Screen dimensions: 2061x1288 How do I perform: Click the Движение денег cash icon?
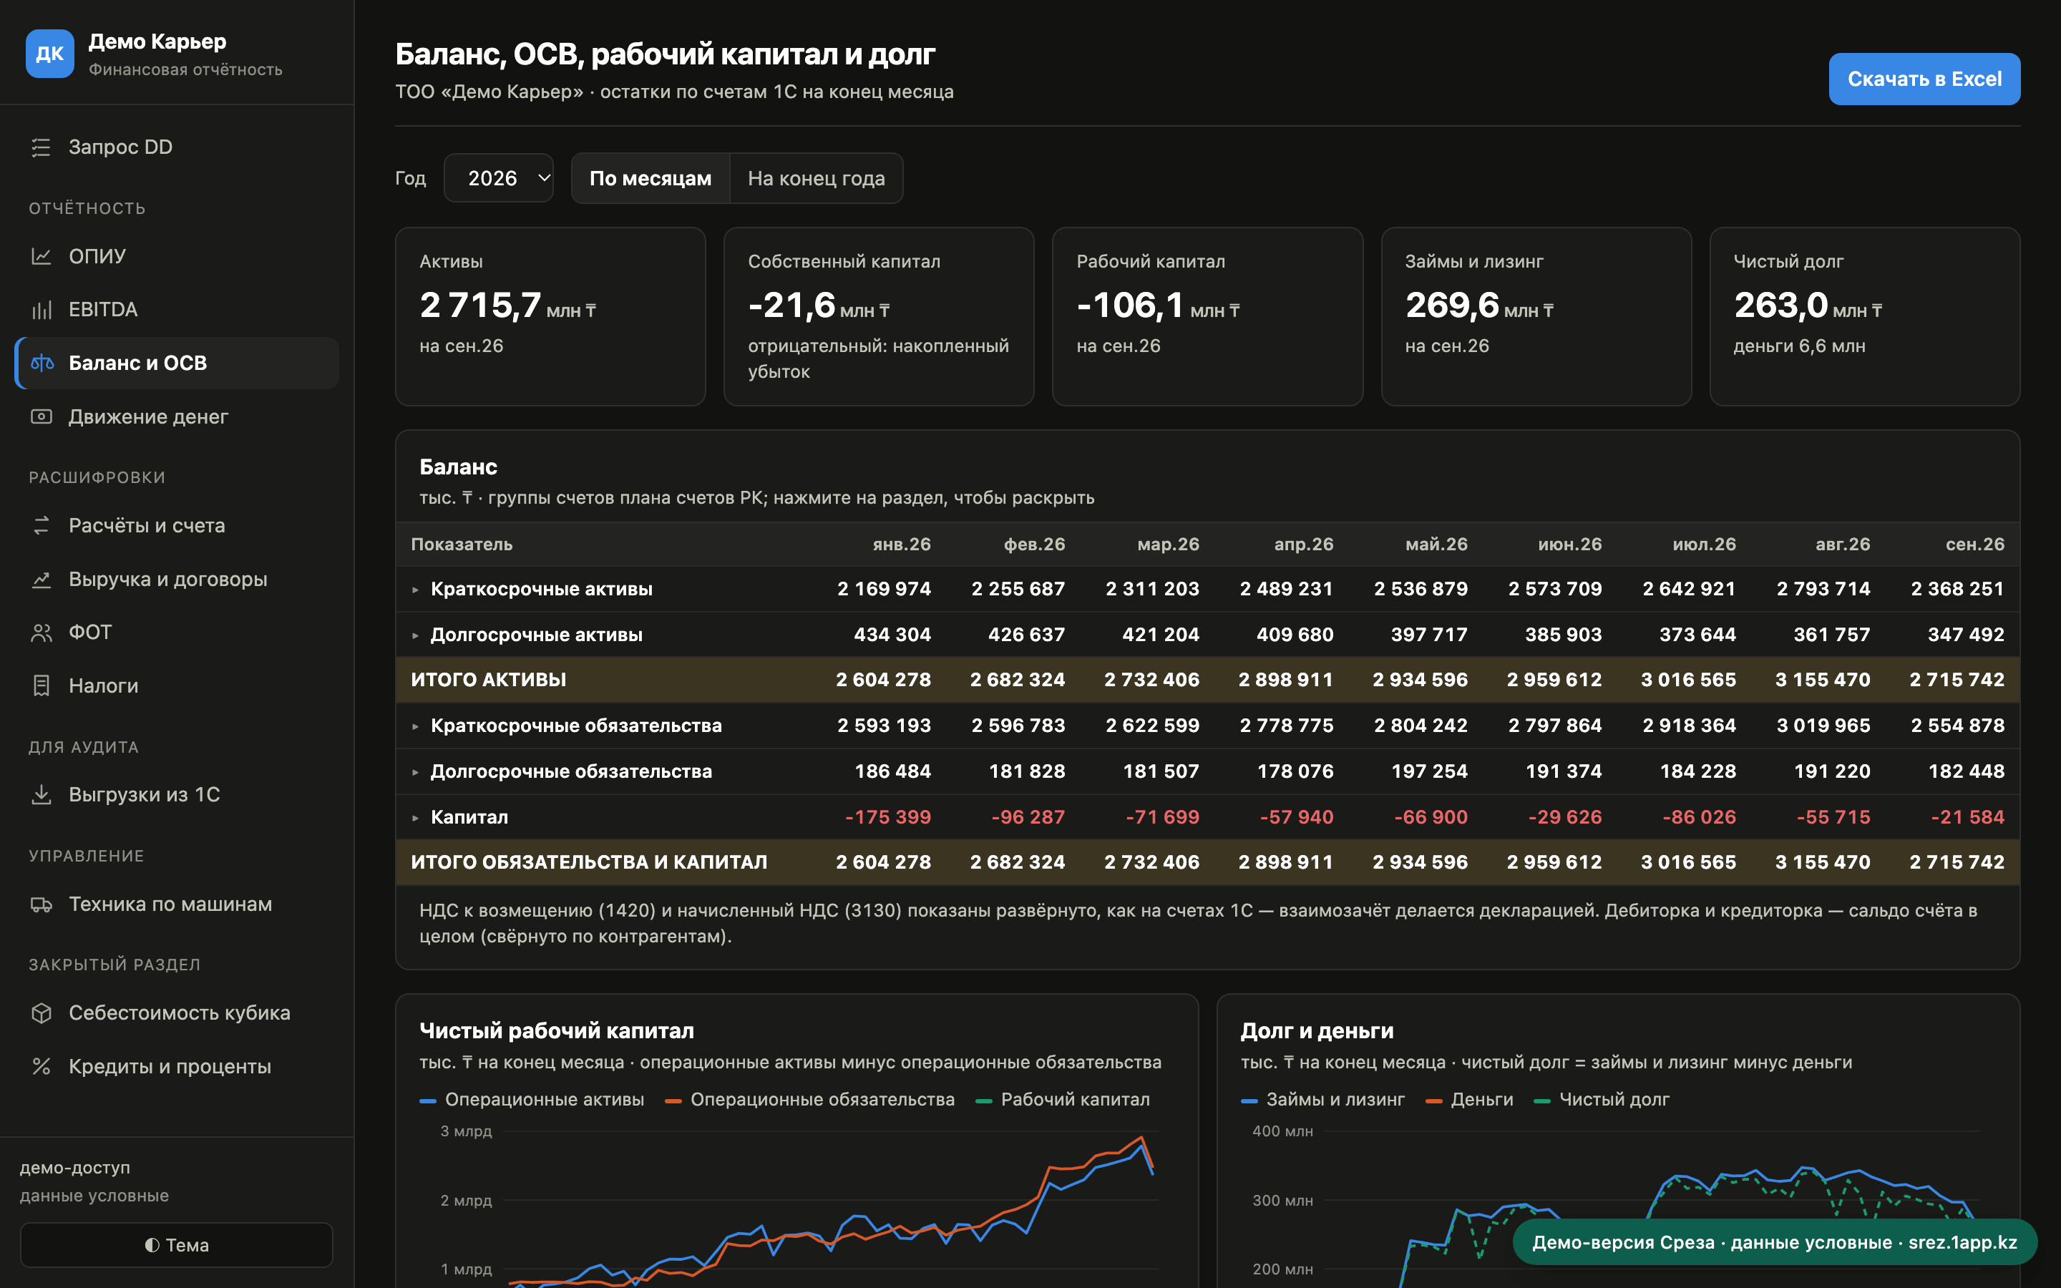pyautogui.click(x=41, y=417)
